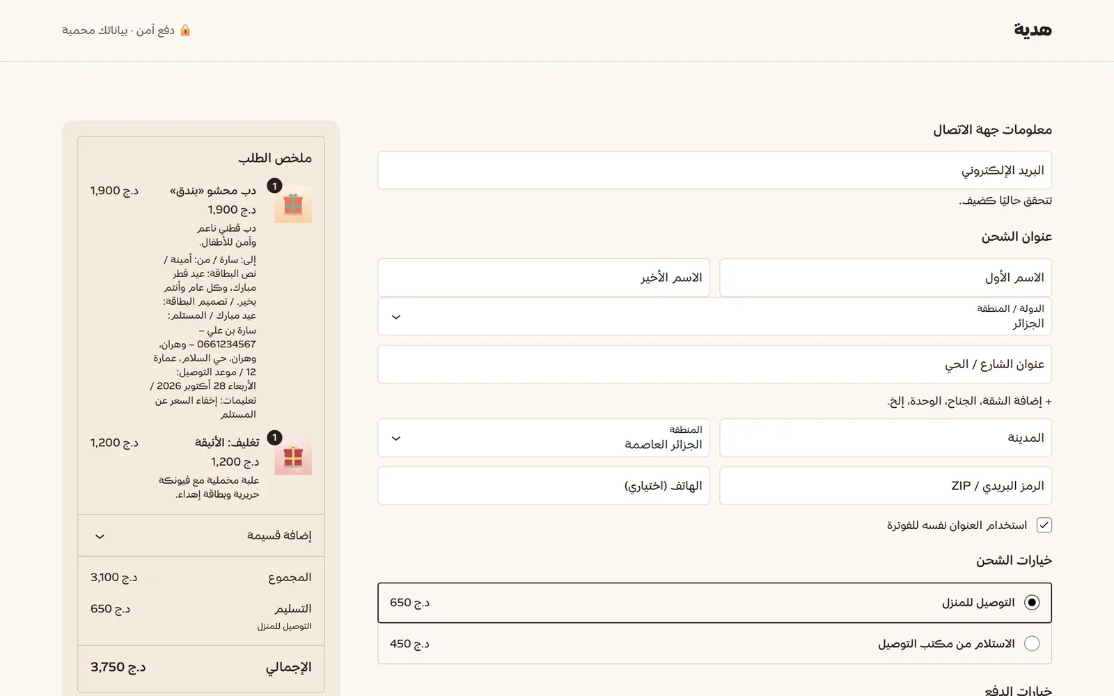
Task: Click the 450 د.ج office pickup price
Action: click(410, 644)
